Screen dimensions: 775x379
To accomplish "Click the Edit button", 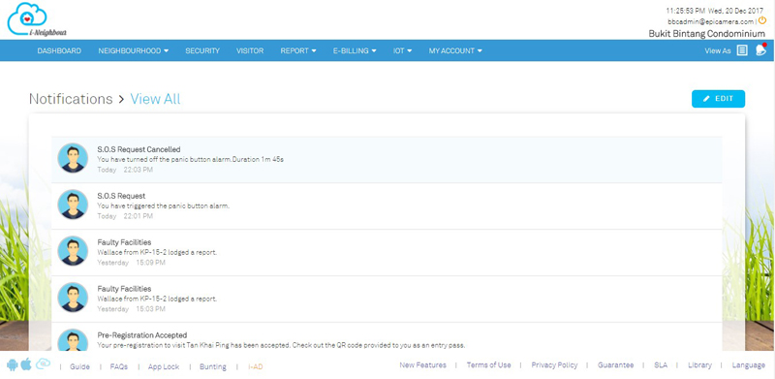I will [718, 99].
